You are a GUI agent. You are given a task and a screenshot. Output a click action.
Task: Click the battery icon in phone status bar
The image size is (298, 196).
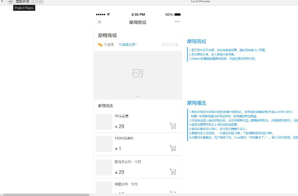[178, 15]
